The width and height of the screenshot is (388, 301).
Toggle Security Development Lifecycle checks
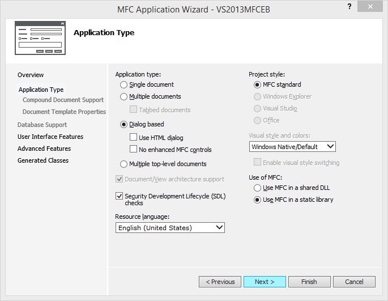[x=120, y=196]
